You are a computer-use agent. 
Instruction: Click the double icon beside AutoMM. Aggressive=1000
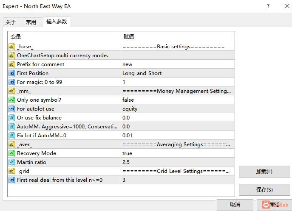pos(12,127)
